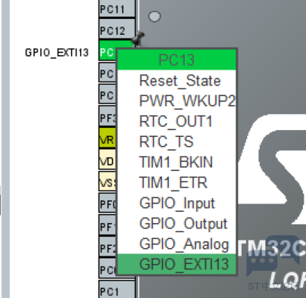Set pin as GPIO_Input
The image size is (306, 298).
click(x=176, y=203)
